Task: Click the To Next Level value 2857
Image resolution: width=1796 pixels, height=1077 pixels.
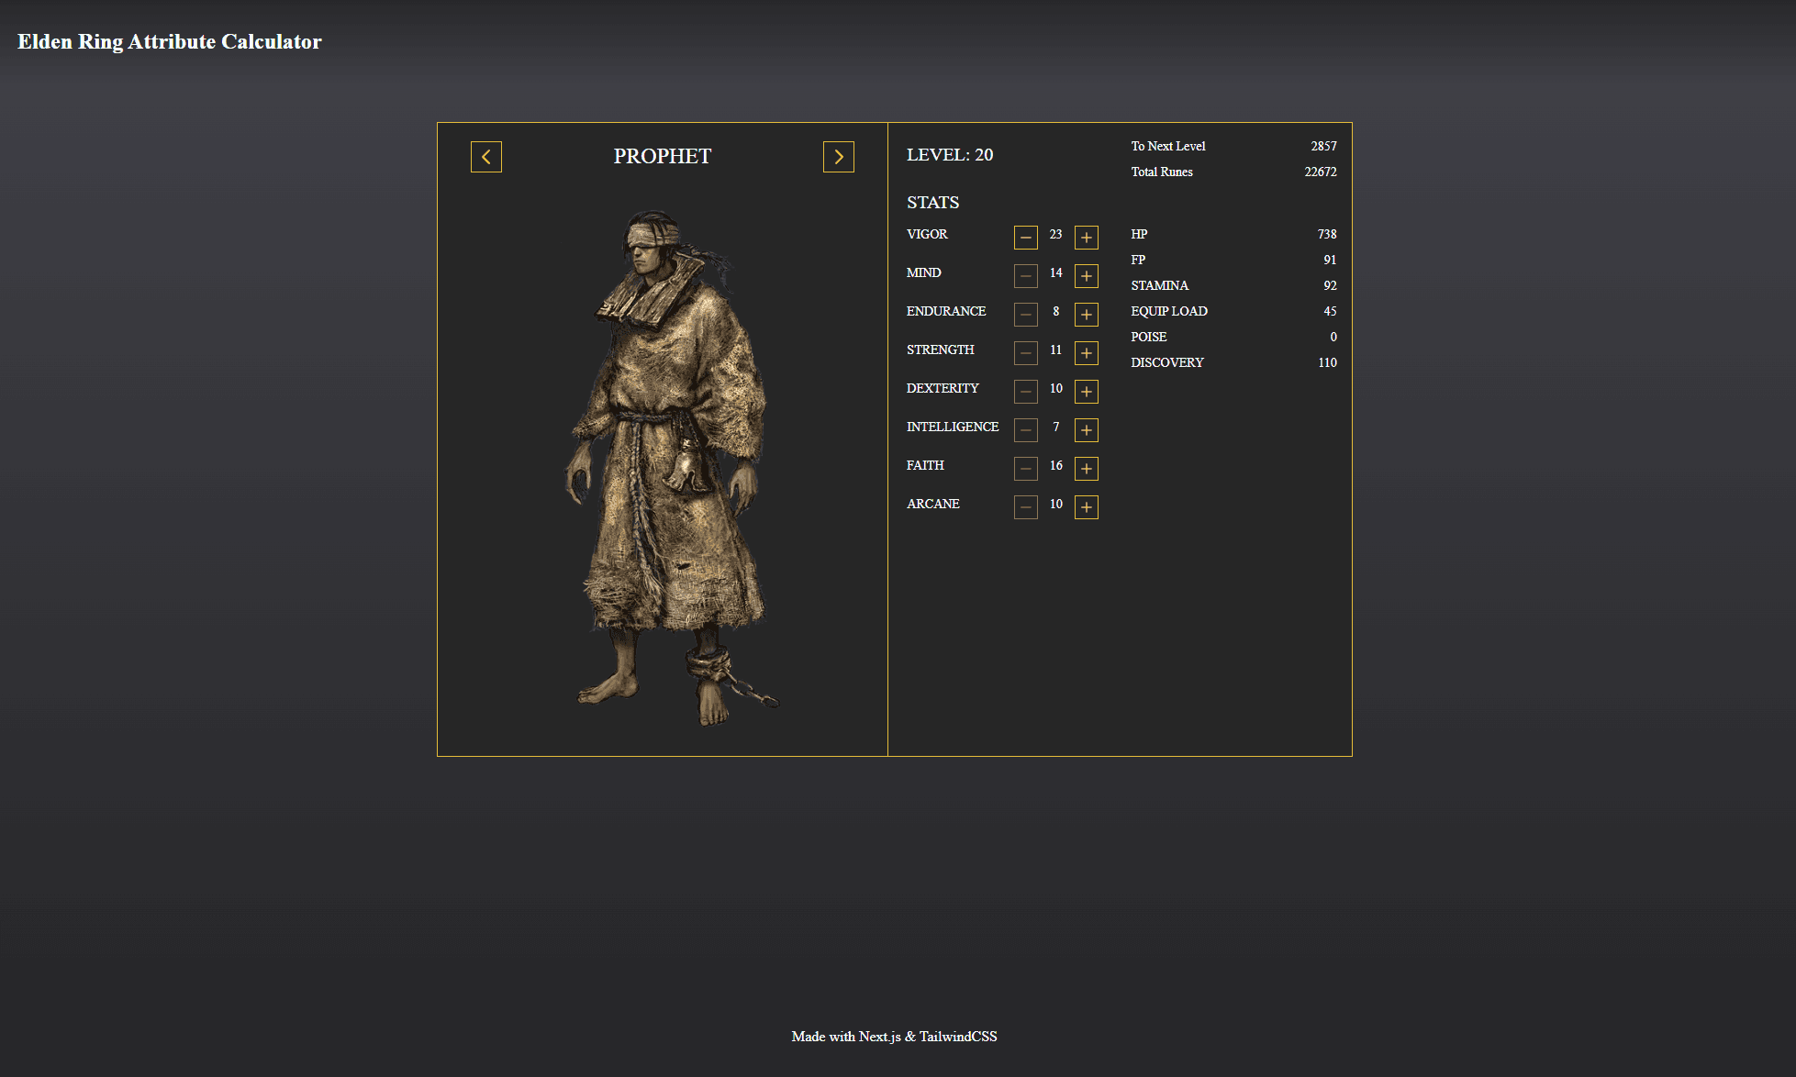Action: pos(1323,147)
